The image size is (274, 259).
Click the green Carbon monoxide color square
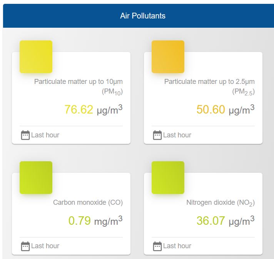36,177
